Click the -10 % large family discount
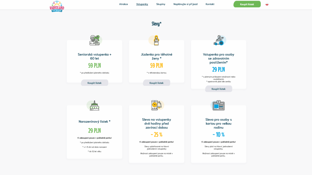The width and height of the screenshot is (312, 175). [x=218, y=135]
